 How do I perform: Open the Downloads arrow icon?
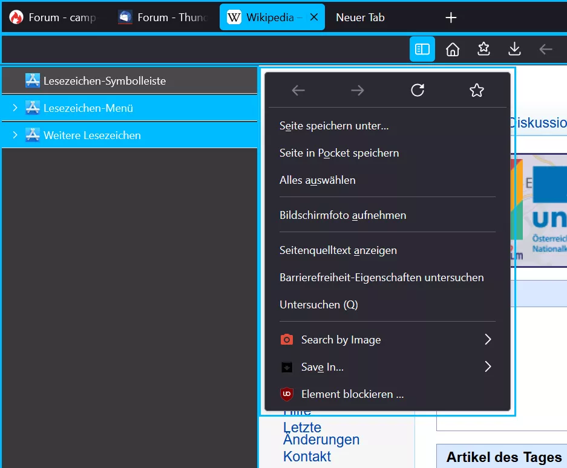click(514, 49)
